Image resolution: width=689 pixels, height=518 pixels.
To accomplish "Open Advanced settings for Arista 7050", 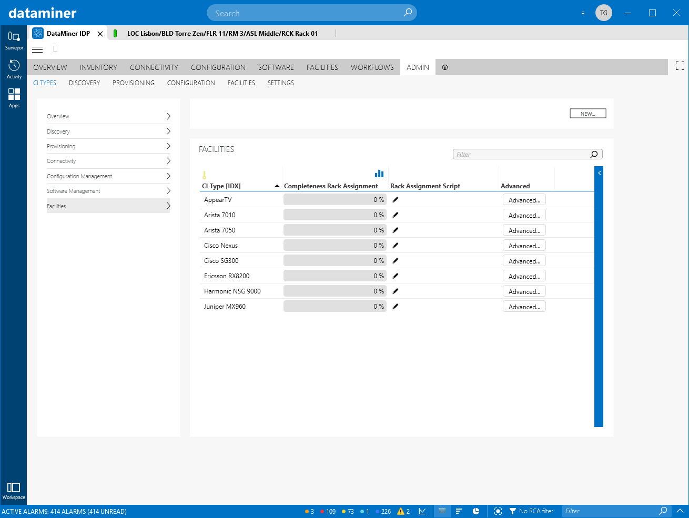I will click(524, 230).
